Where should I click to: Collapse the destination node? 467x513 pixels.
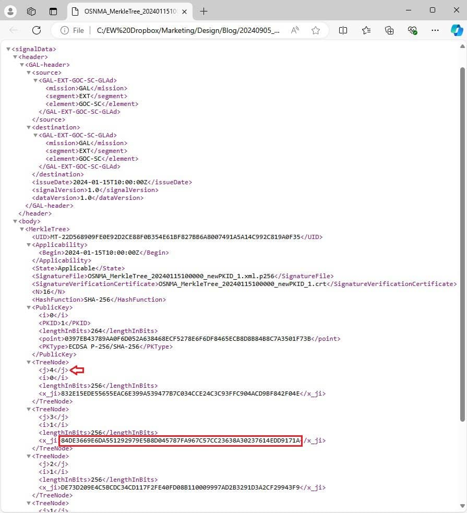tap(29, 127)
